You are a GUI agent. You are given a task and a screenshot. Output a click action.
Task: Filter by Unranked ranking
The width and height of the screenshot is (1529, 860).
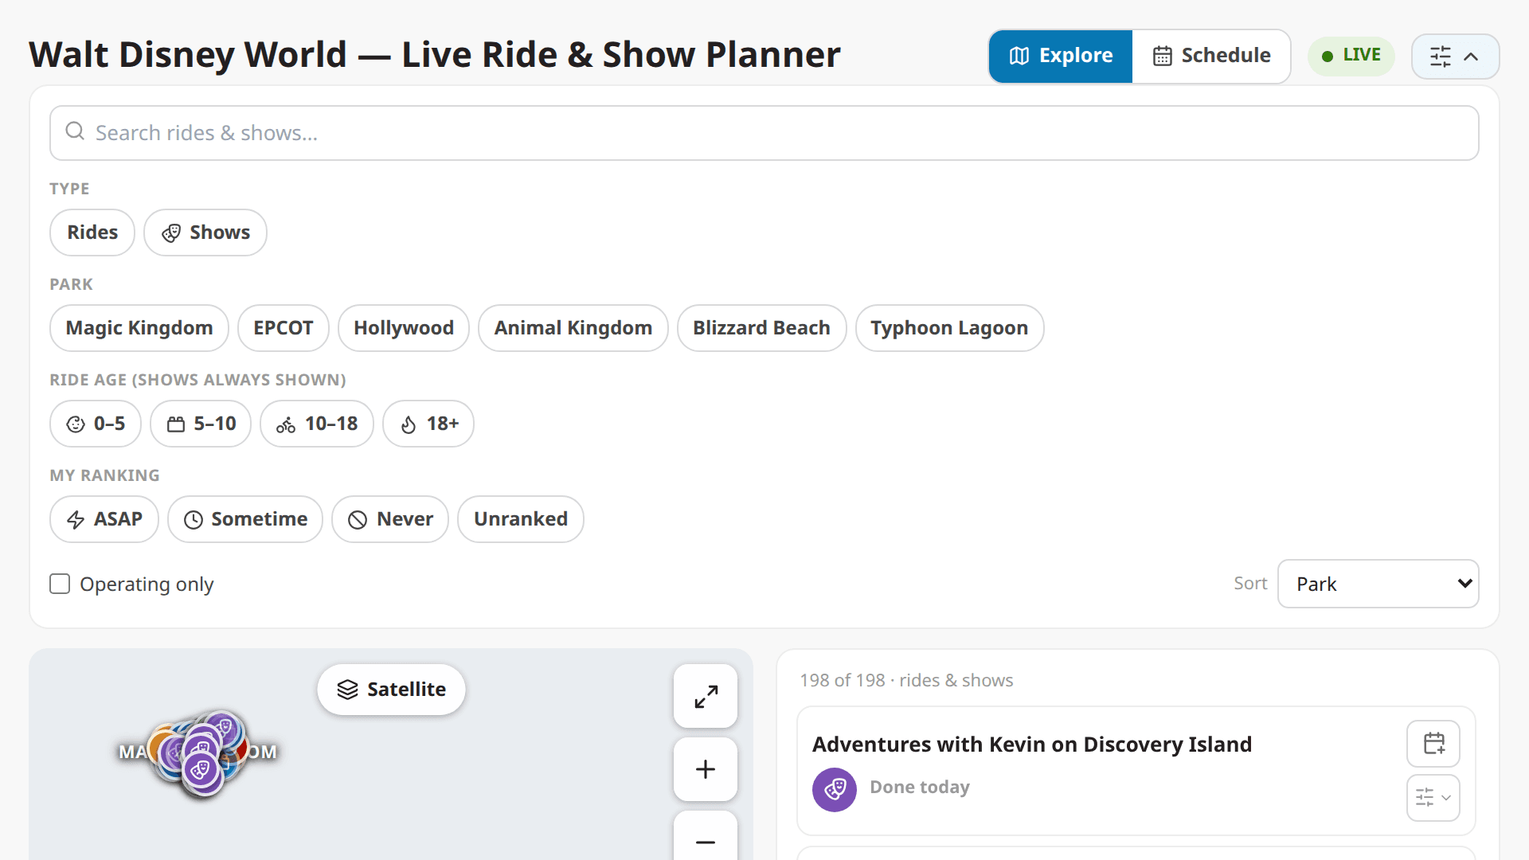pyautogui.click(x=521, y=519)
